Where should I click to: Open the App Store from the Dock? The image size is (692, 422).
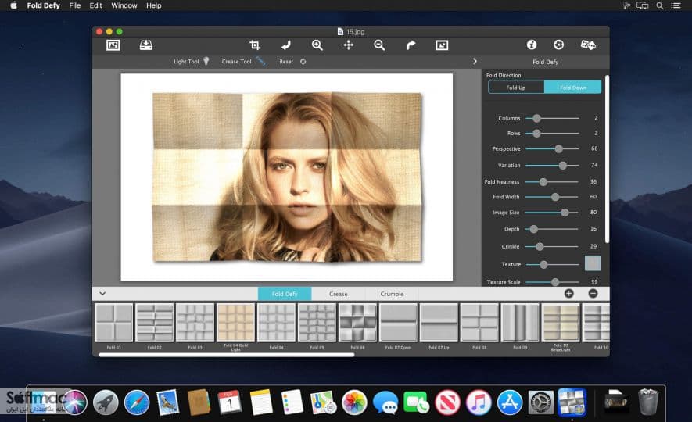(x=510, y=402)
